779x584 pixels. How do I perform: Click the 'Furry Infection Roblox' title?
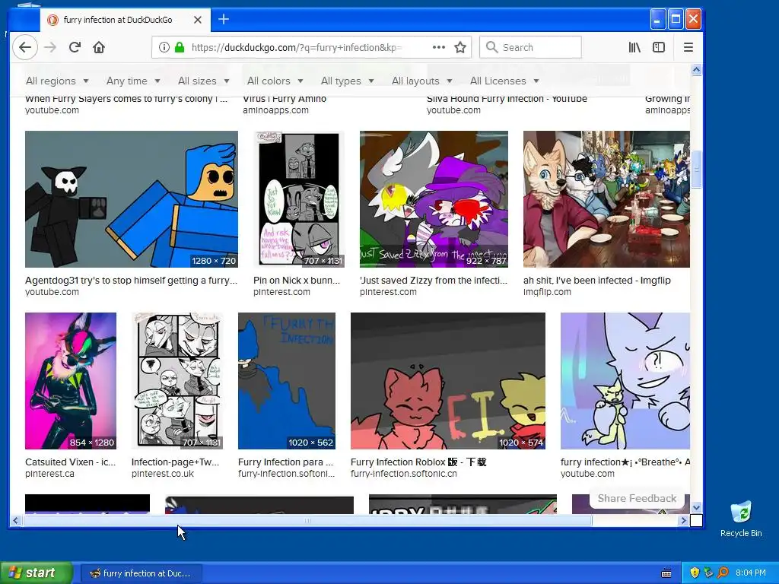click(418, 462)
